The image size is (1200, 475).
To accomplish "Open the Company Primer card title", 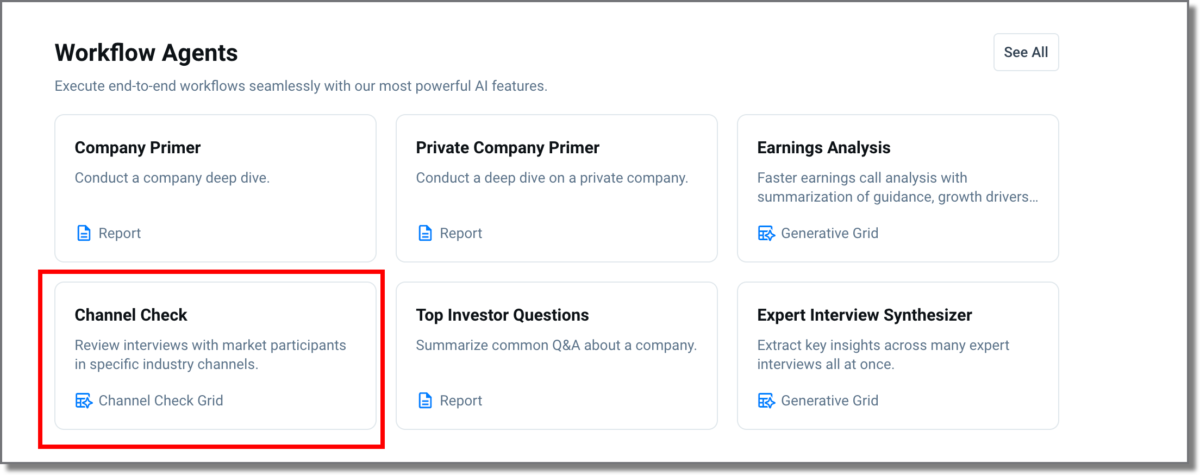I will pyautogui.click(x=137, y=148).
